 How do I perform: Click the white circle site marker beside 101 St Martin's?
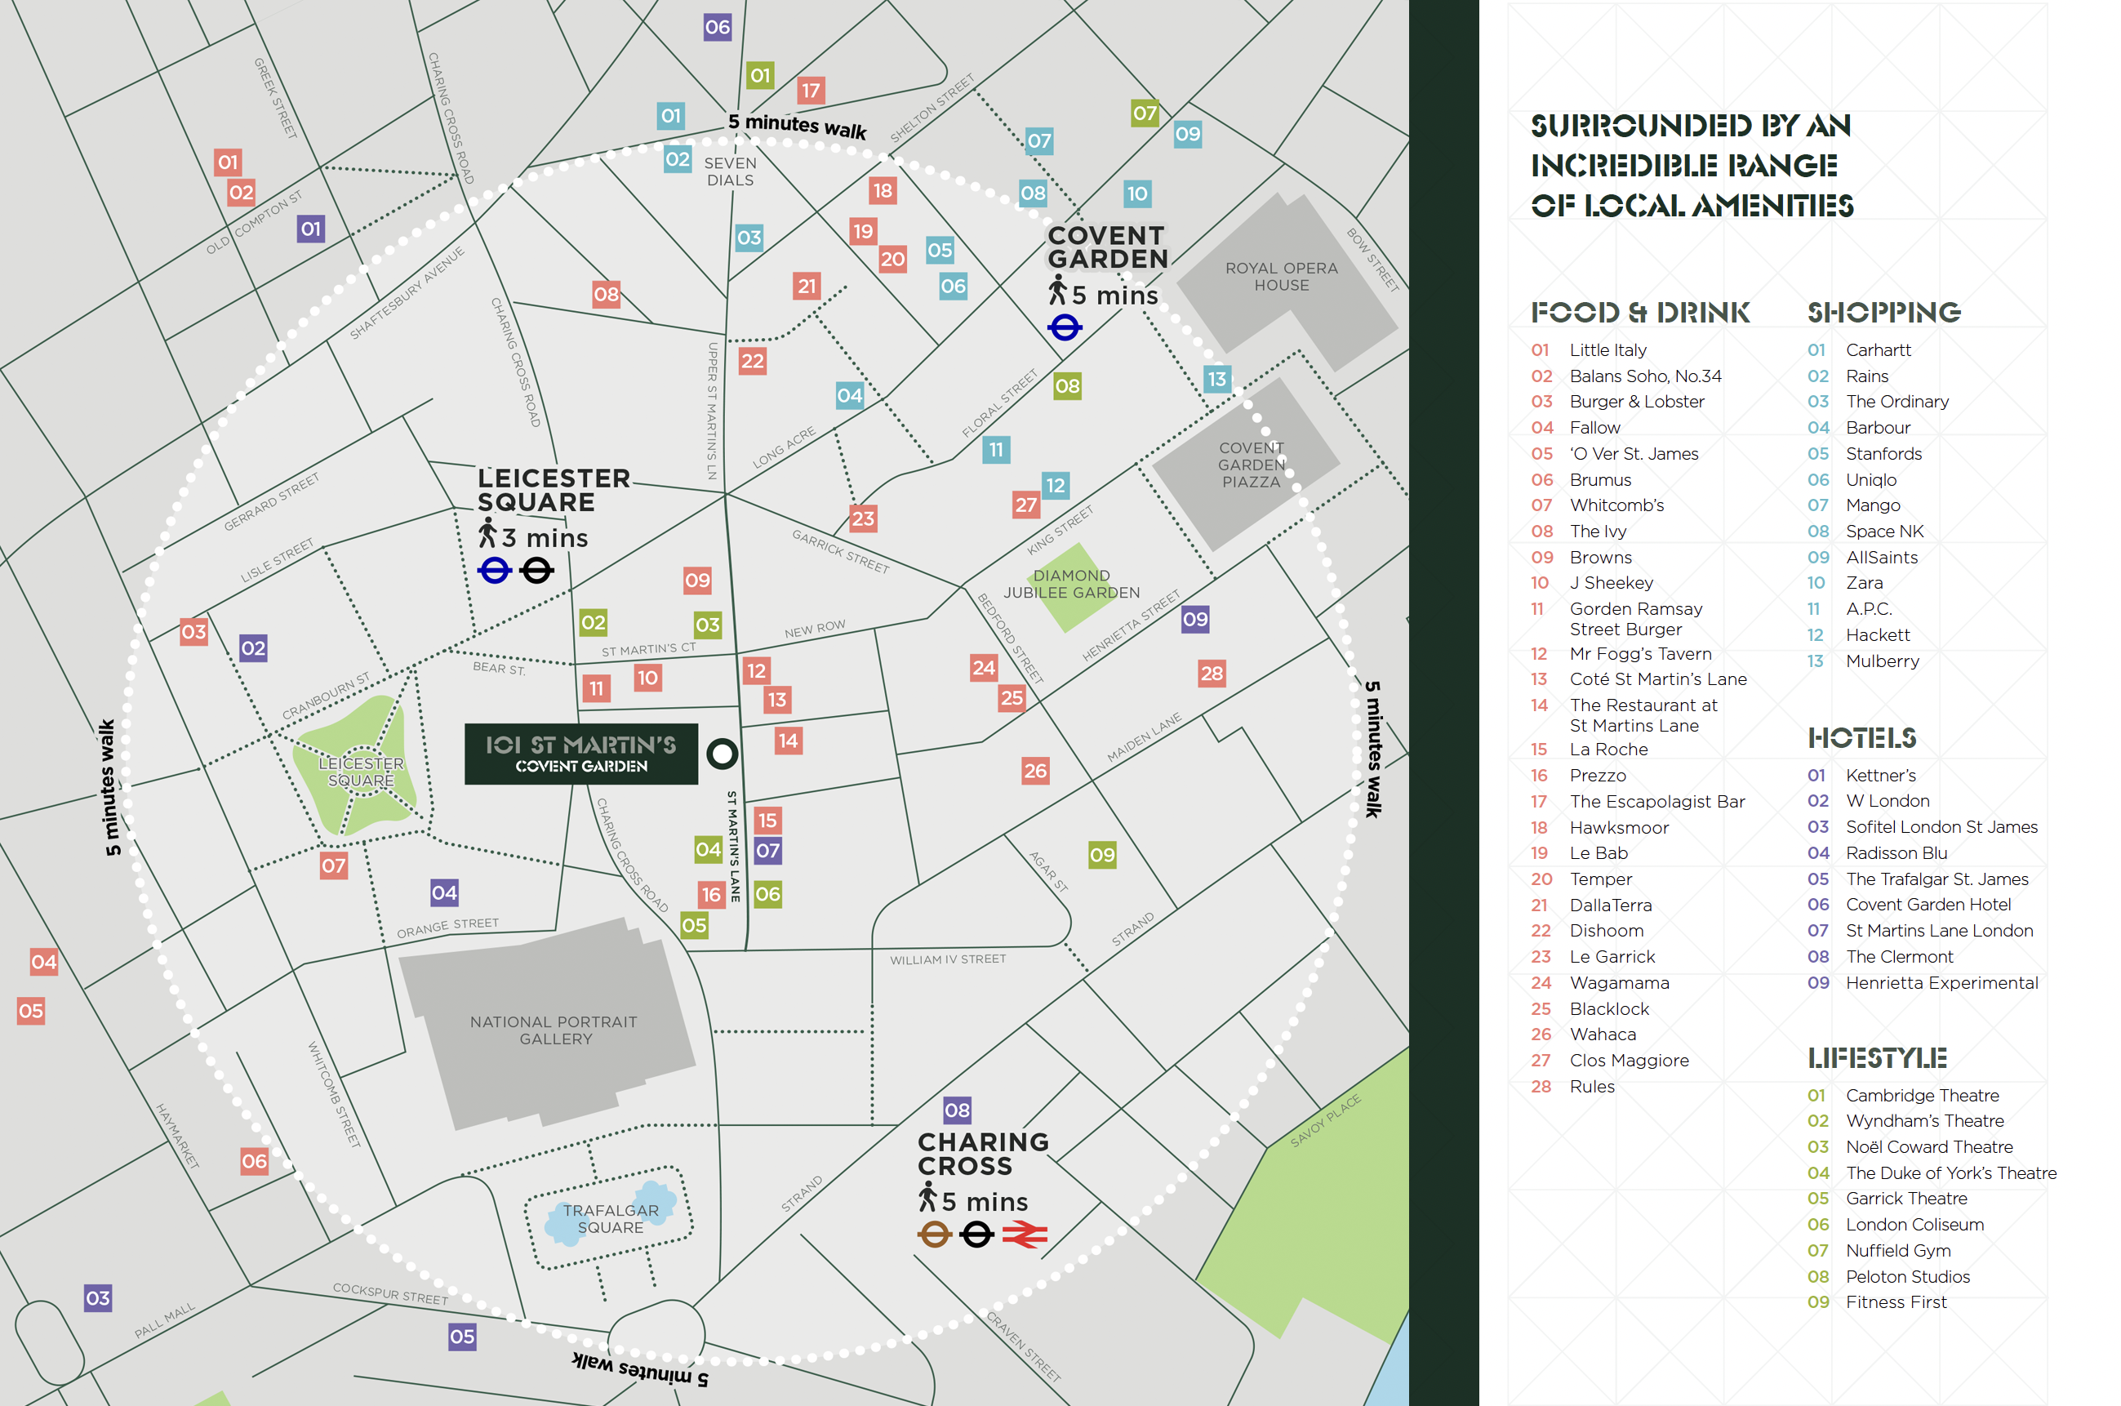click(x=722, y=754)
